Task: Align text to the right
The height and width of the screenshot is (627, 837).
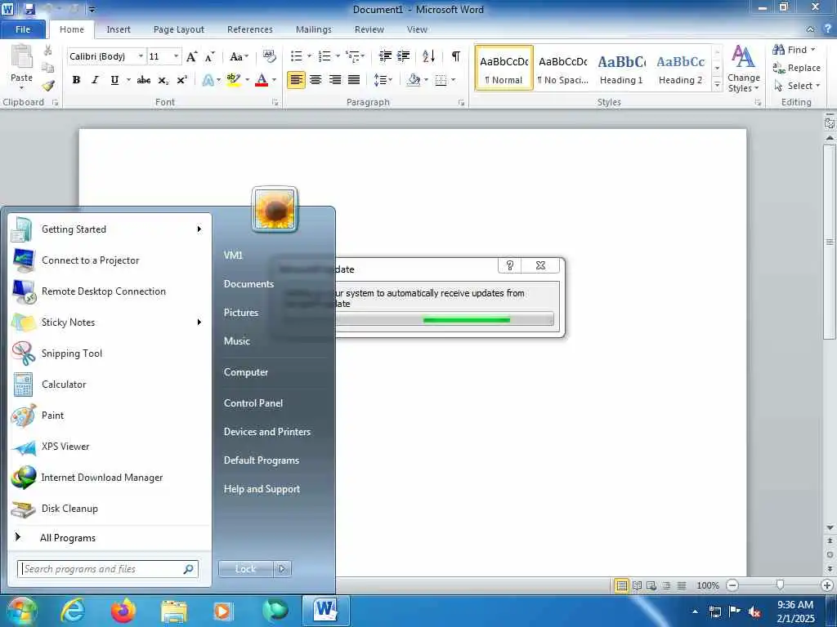Action: [334, 80]
